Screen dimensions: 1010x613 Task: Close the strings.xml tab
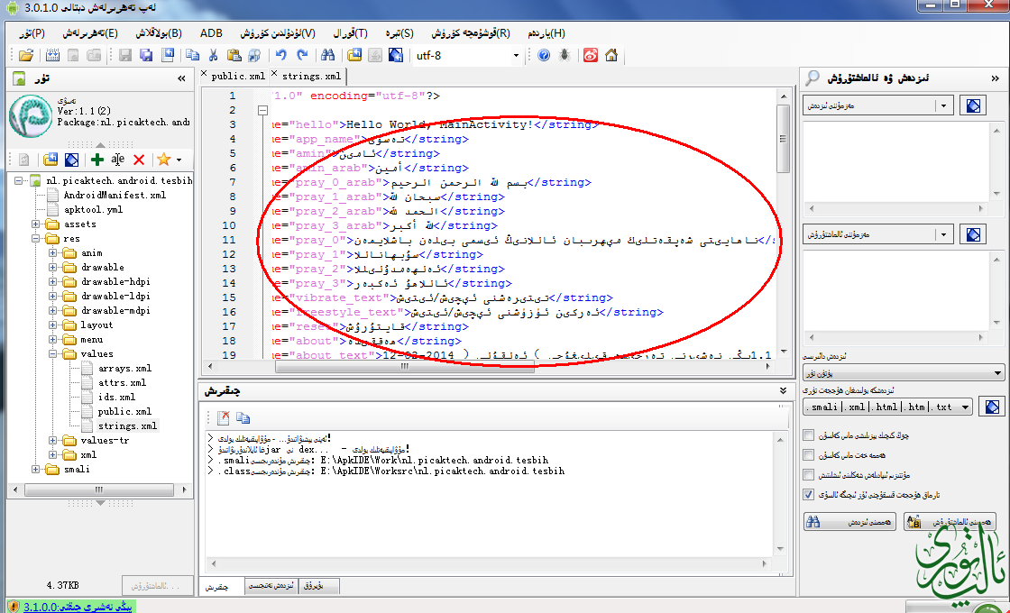[x=274, y=73]
